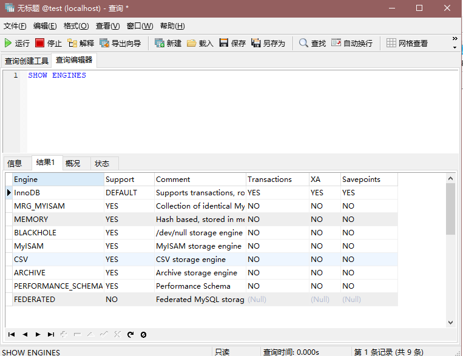The width and height of the screenshot is (463, 356).
Task: Choose 另存为 to save as
Action: (x=268, y=43)
